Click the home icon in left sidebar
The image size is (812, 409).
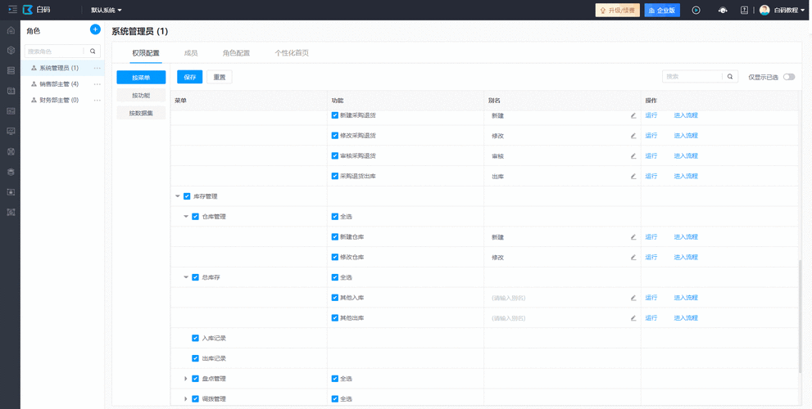point(11,30)
